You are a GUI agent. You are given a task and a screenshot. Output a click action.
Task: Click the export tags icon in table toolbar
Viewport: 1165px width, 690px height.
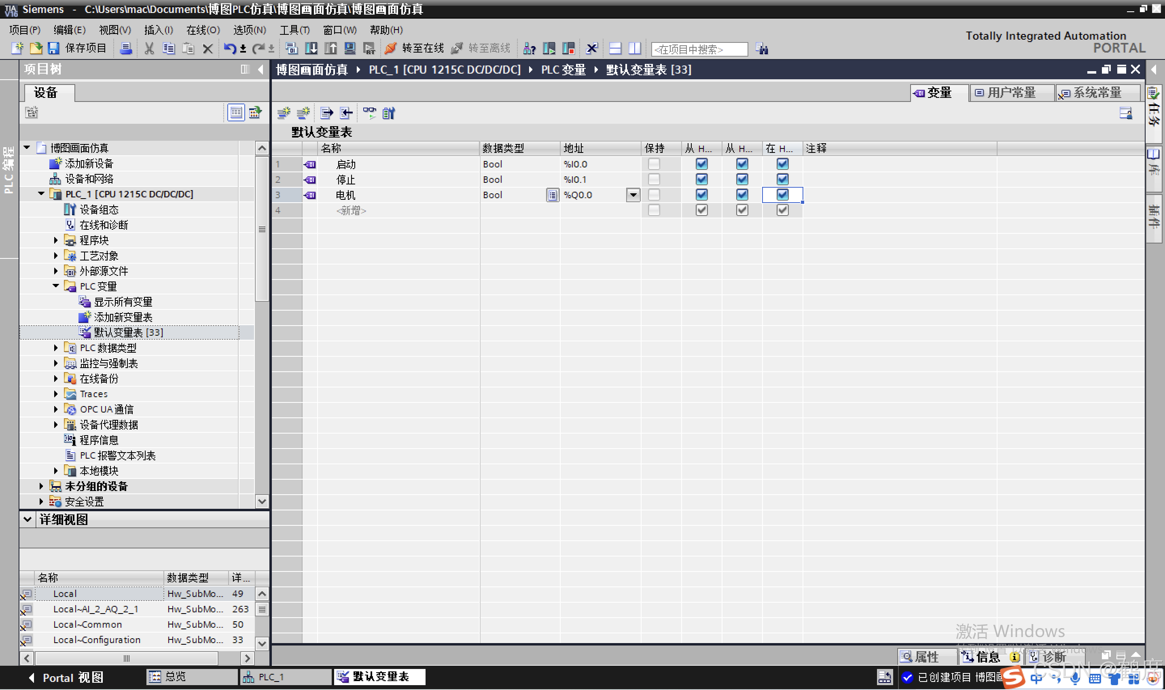(x=327, y=113)
